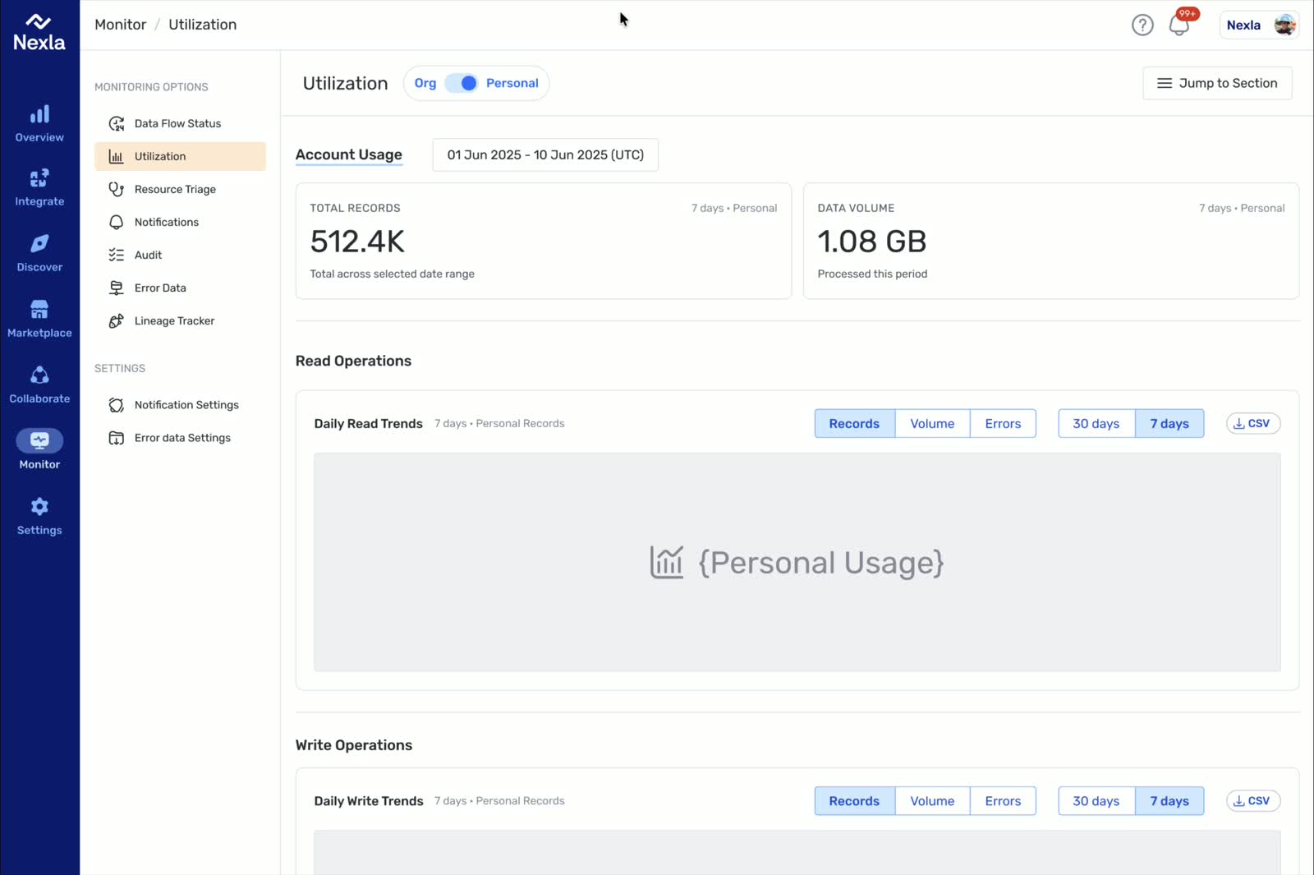This screenshot has width=1314, height=875.
Task: Open Data Flow Status monitoring option
Action: [177, 123]
